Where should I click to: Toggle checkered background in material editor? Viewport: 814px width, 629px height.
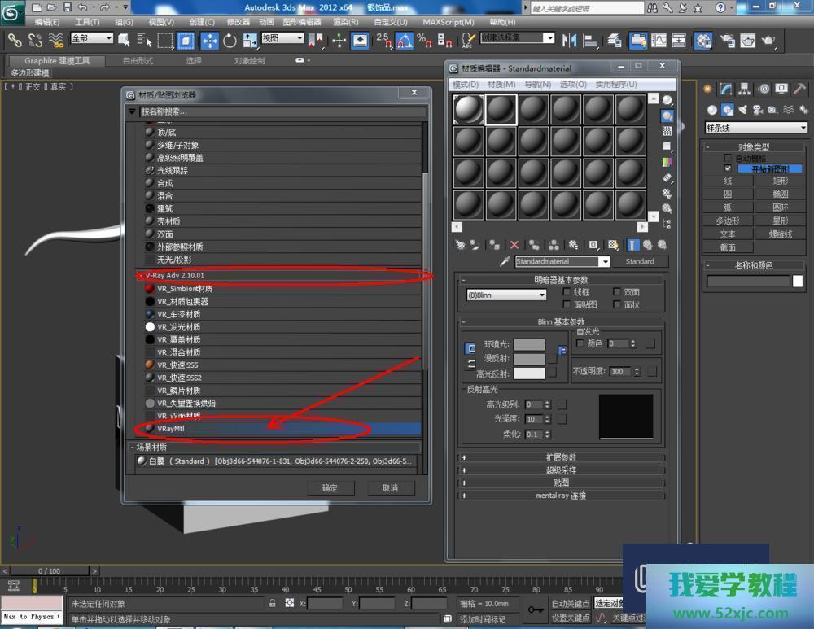[667, 131]
